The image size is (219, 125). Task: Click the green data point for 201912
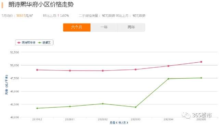click(37, 108)
